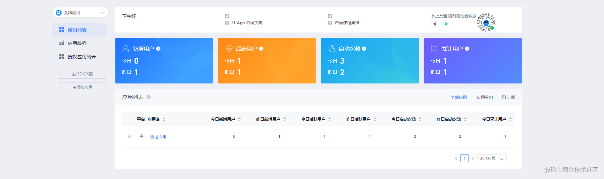Switch to the 全部应用 tab

point(459,98)
